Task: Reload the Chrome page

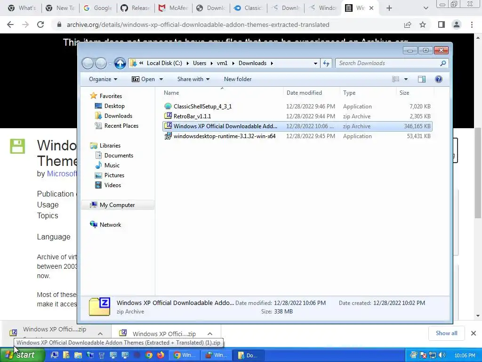Action: click(40, 25)
